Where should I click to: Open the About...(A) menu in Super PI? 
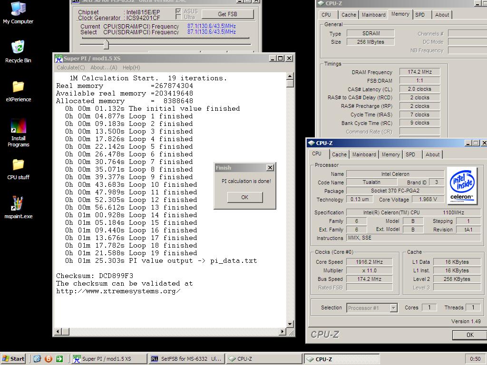pyautogui.click(x=104, y=67)
